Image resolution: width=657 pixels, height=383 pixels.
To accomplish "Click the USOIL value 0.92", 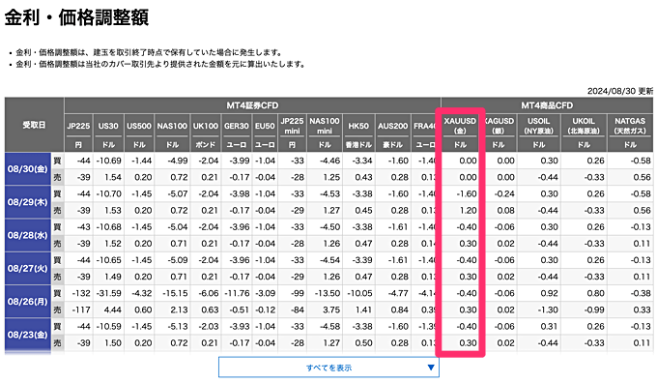I will 549,293.
